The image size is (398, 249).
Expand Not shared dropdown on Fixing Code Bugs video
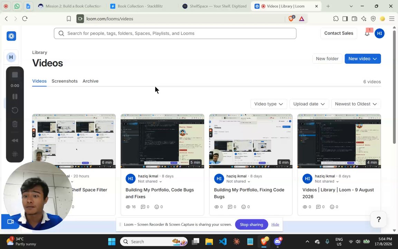pos(238,182)
